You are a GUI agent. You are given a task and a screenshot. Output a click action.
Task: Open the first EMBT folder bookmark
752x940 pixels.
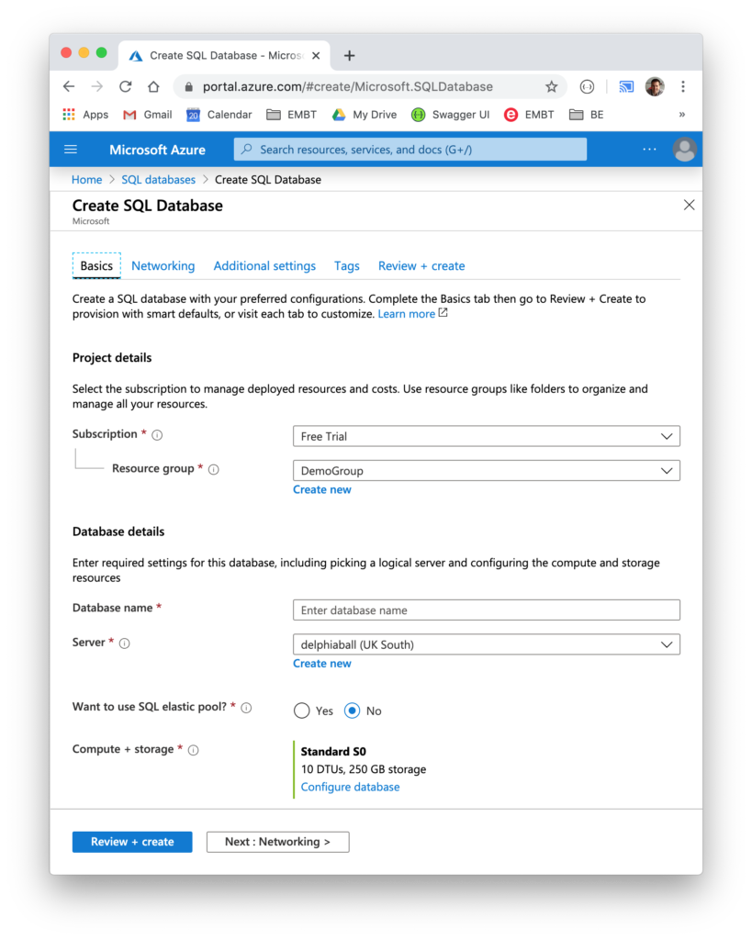(x=291, y=115)
